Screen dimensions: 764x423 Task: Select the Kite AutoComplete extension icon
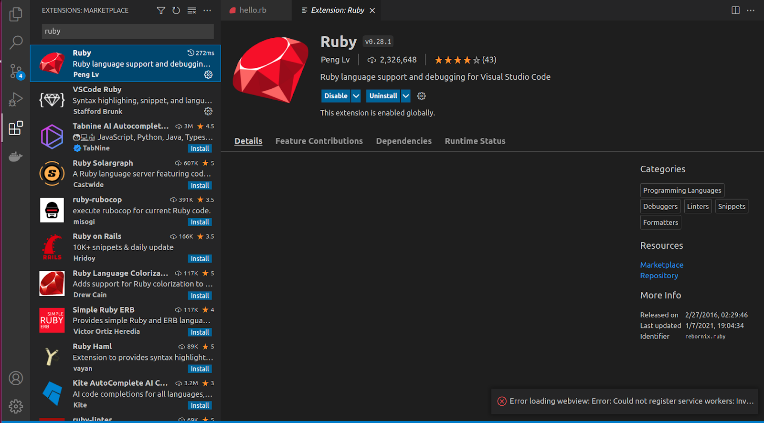52,394
